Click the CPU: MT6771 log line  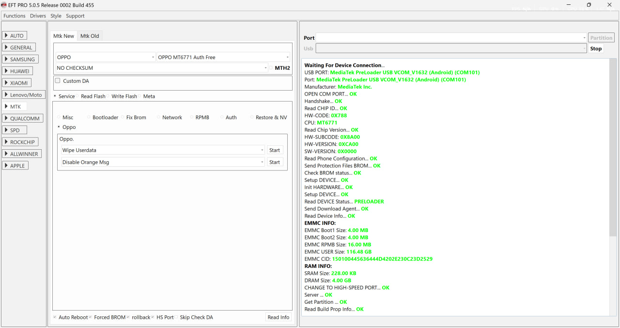(x=321, y=123)
